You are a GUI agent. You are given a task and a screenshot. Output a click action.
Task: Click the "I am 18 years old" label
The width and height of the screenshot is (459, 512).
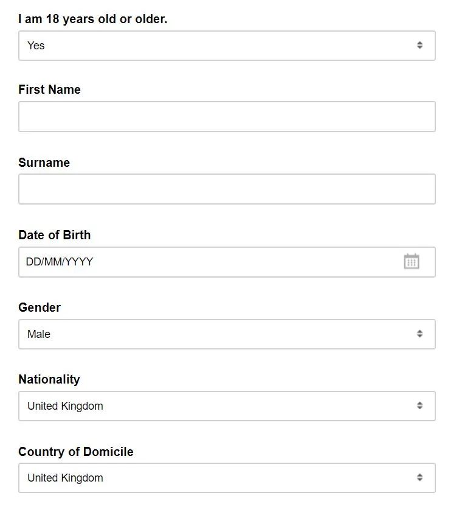[92, 19]
